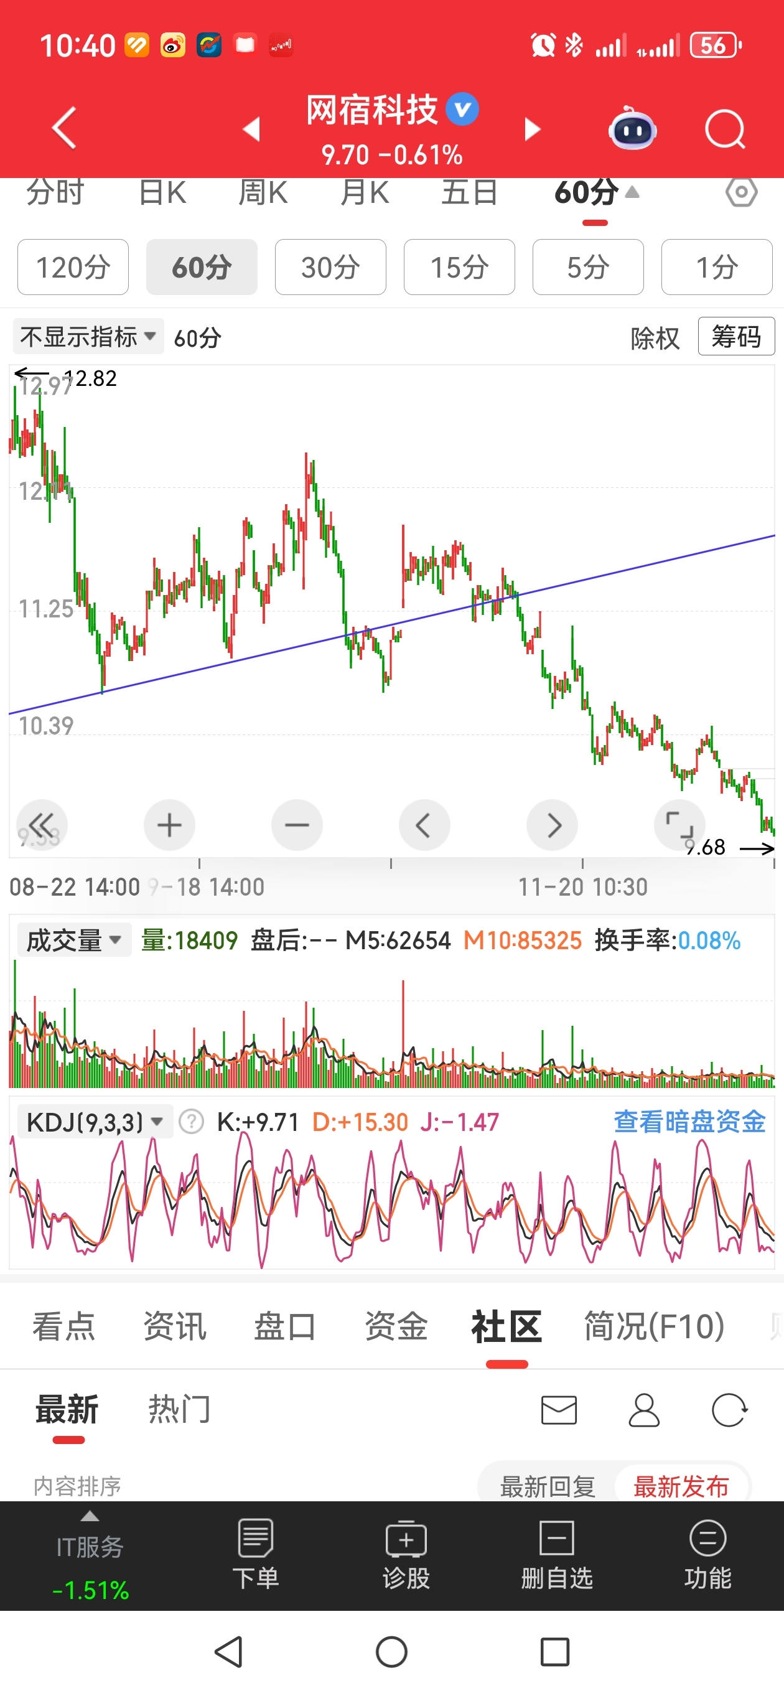The image size is (784, 1693).
Task: Tap 查看暗盘资金 link
Action: 689,1122
